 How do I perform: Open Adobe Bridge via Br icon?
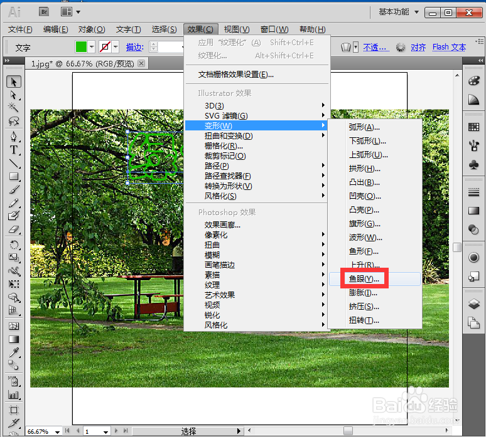coord(44,12)
